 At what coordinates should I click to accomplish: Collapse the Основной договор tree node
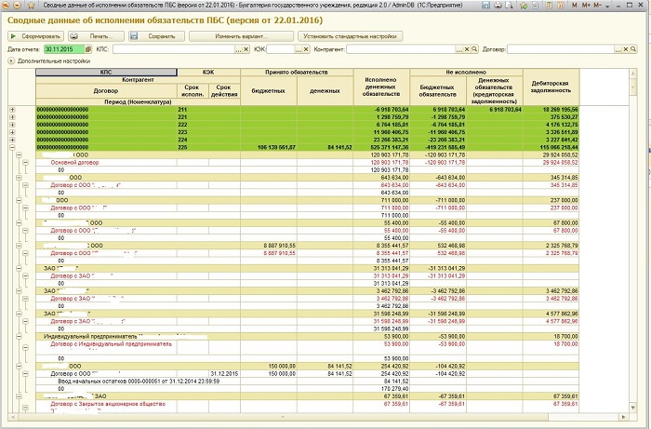coord(24,162)
